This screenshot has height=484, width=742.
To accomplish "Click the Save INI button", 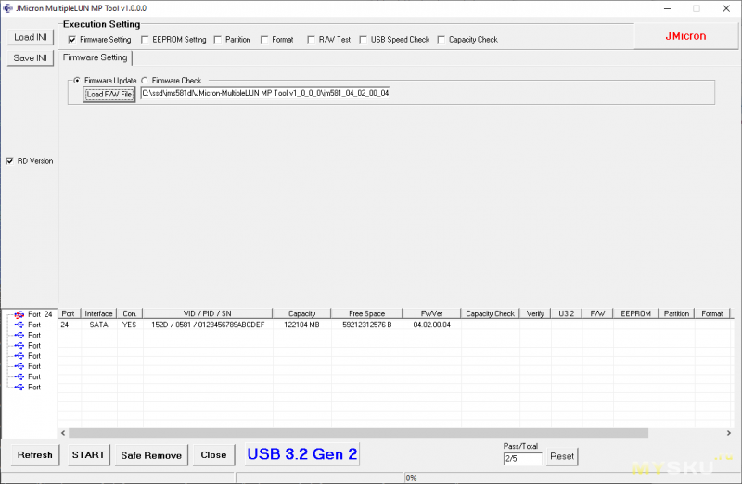I will [31, 58].
